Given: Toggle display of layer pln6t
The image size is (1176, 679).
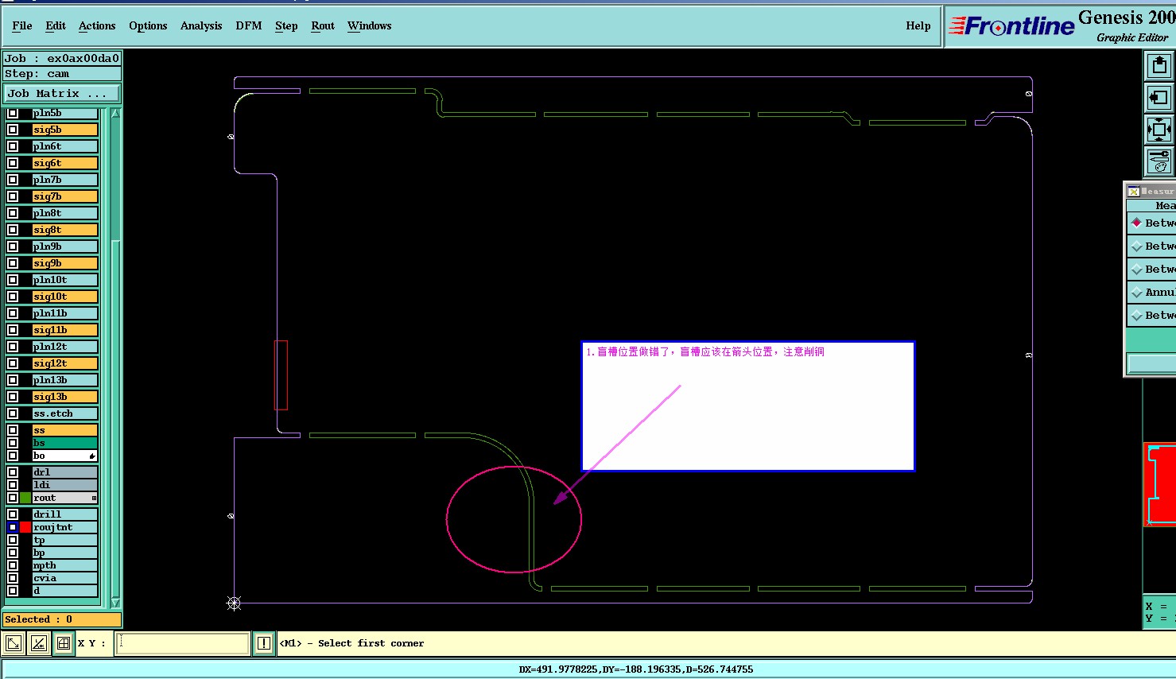Looking at the screenshot, I should [13, 146].
